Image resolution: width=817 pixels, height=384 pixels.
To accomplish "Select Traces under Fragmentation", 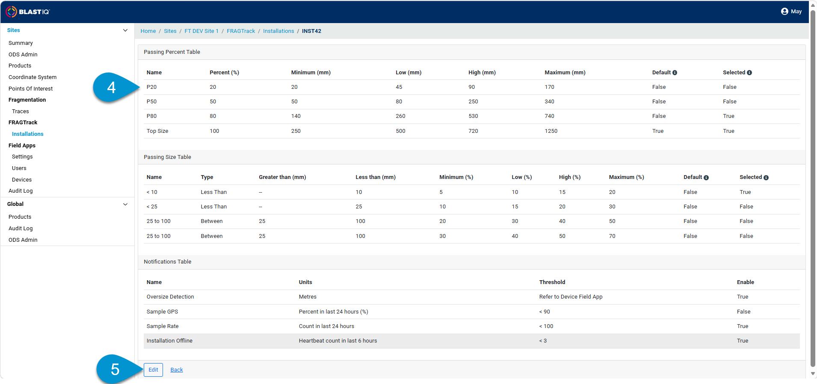I will (21, 111).
